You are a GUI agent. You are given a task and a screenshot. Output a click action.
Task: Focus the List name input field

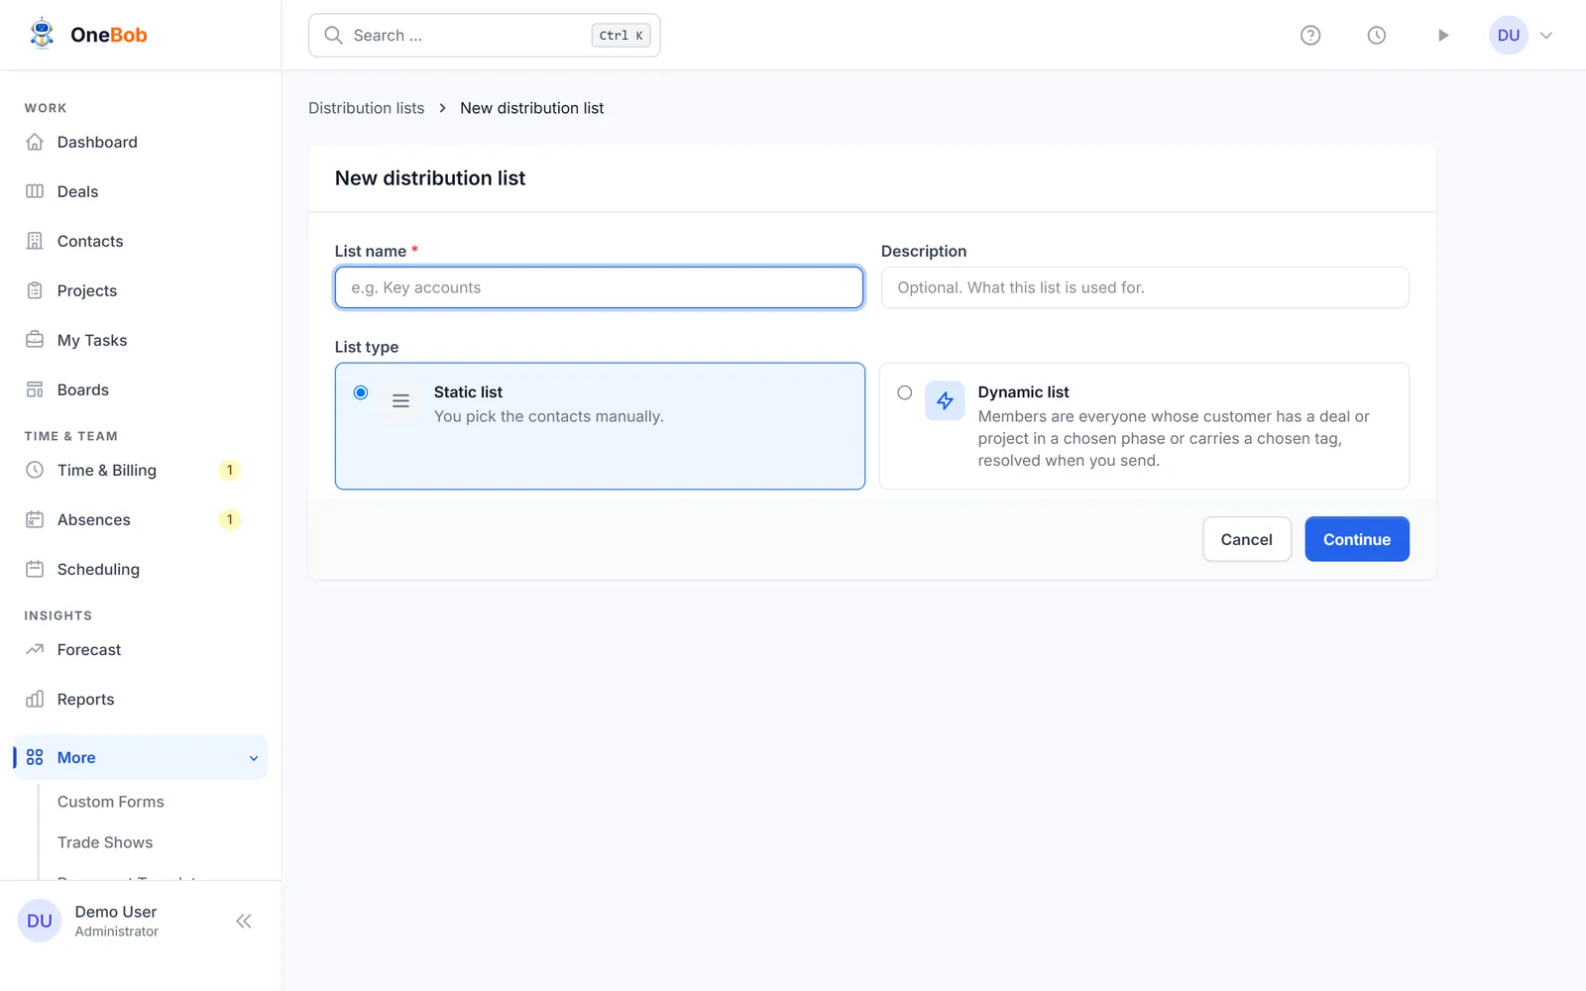[599, 287]
